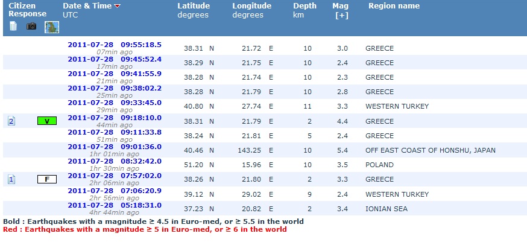Click the camera pictures icon in header
This screenshot has height=245, width=527.
[x=31, y=27]
